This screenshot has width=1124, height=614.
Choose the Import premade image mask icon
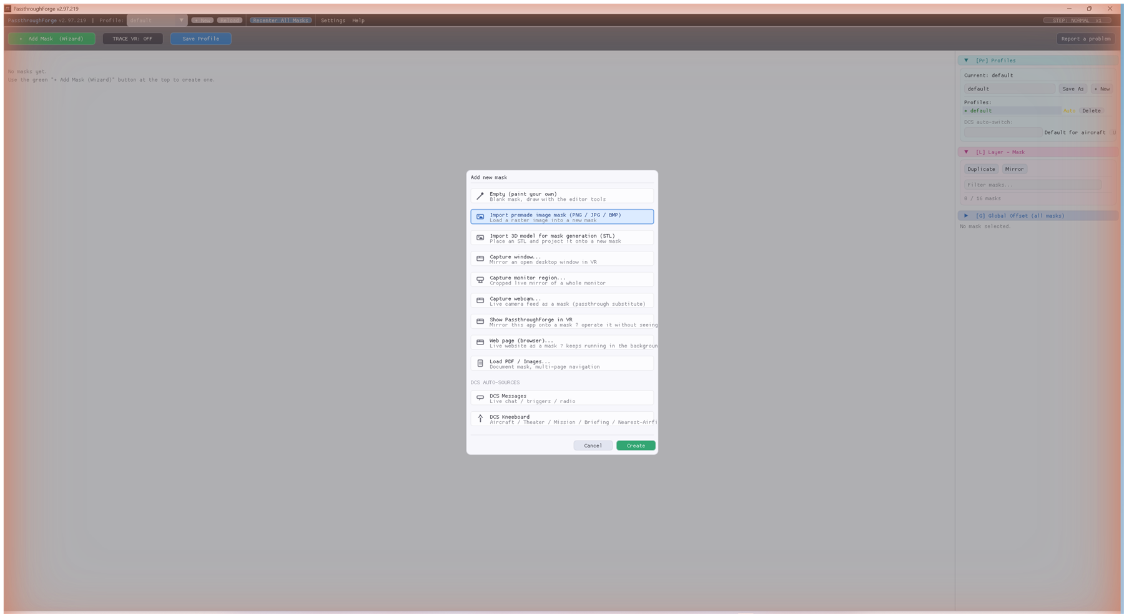[480, 217]
